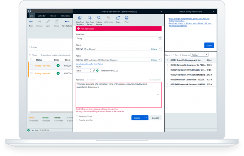The height and width of the screenshot is (156, 244).
Task: Open Find and Replace tool
Action: pos(99,18)
